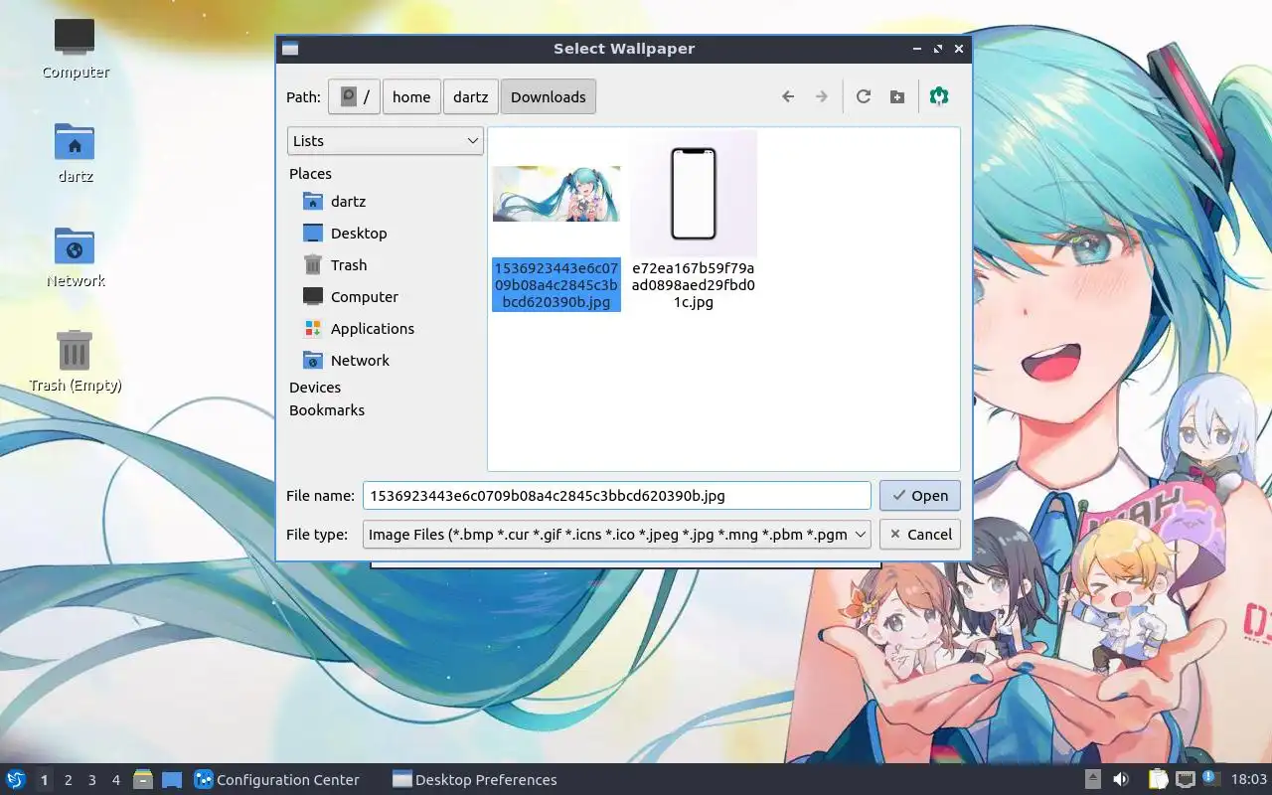Screen dimensions: 1272x795
Task: Click the Computer desktop icon
Action: [x=75, y=48]
